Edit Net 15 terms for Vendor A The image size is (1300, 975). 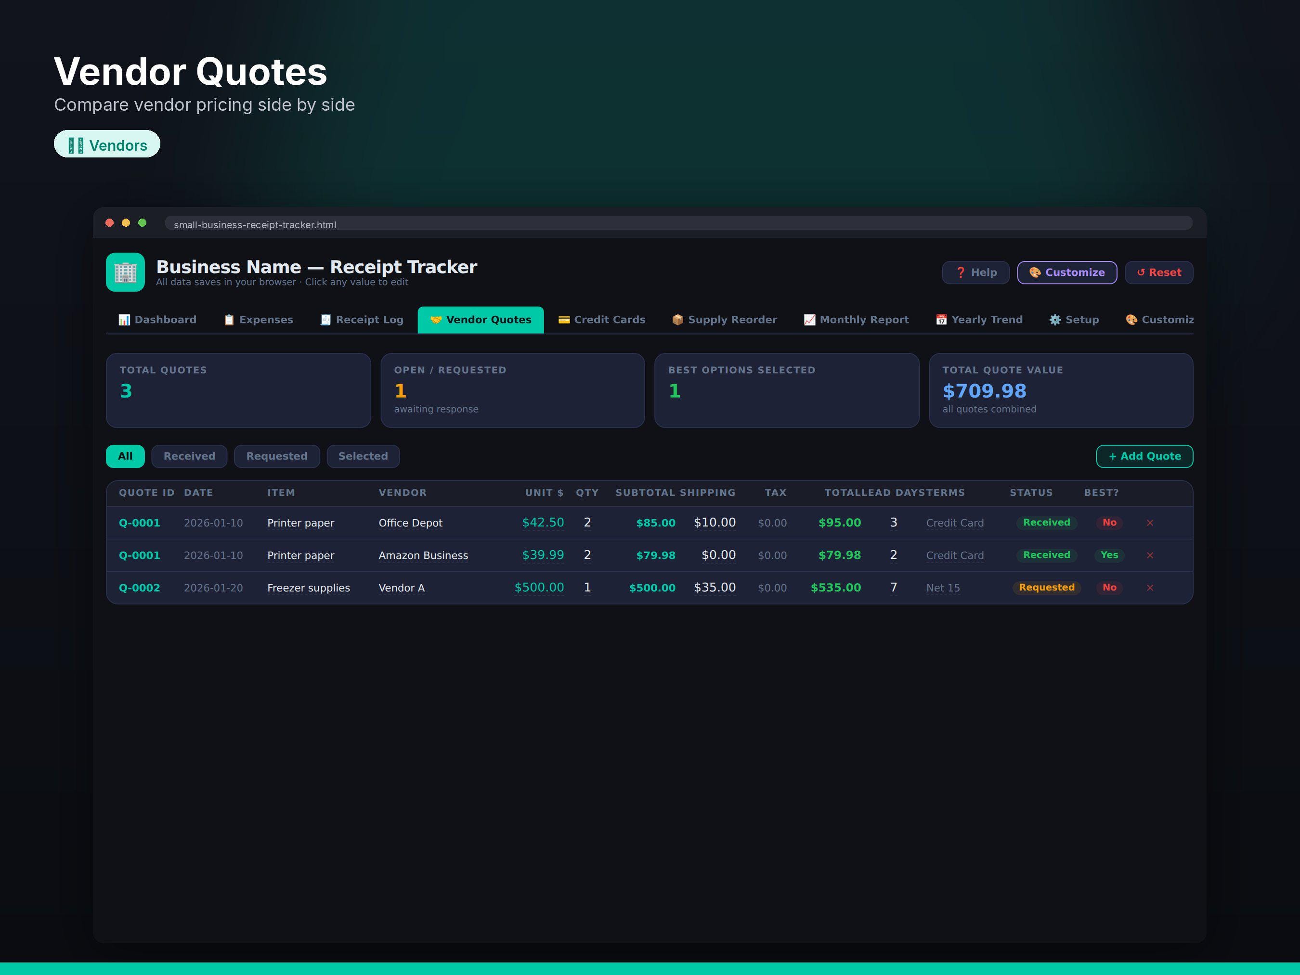coord(943,588)
